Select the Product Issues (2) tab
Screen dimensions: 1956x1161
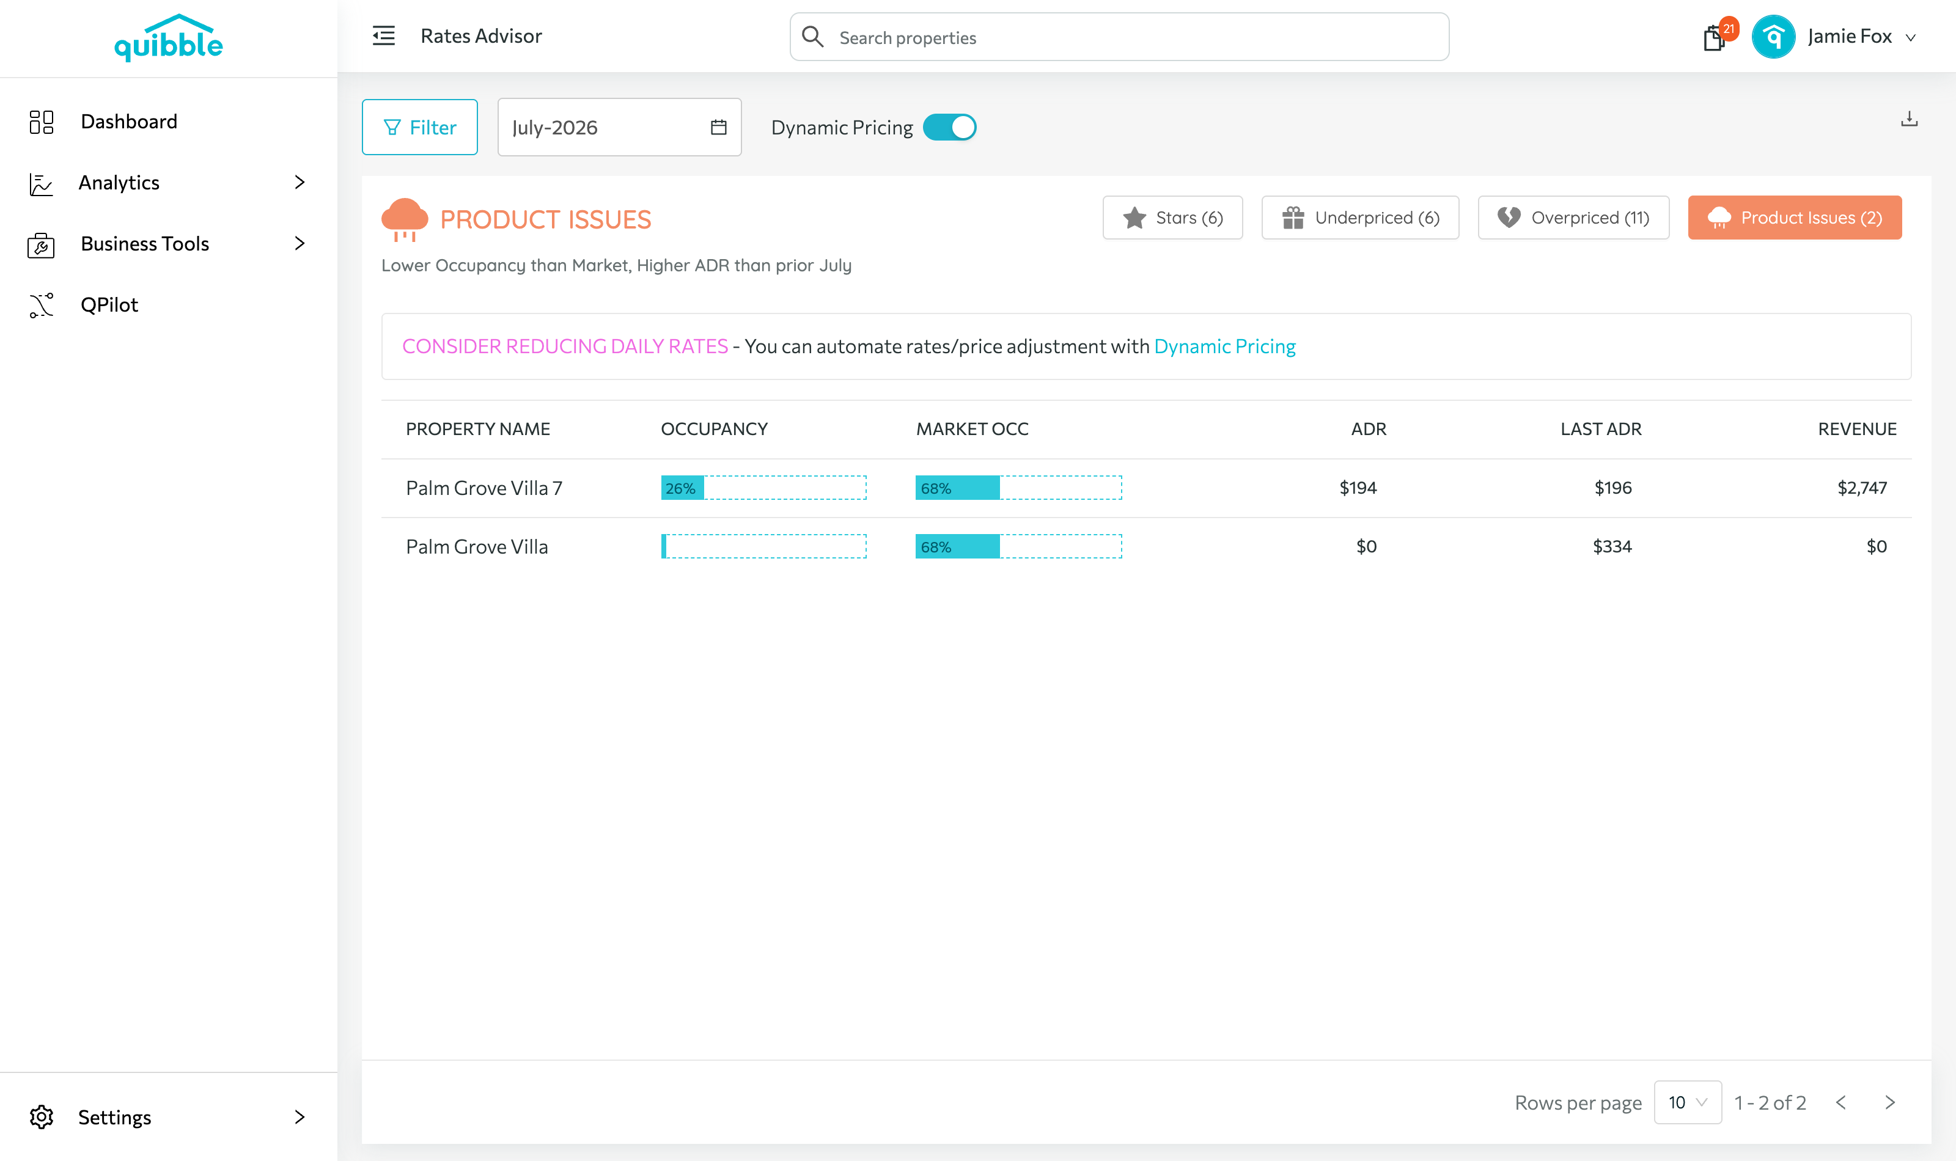click(1795, 218)
